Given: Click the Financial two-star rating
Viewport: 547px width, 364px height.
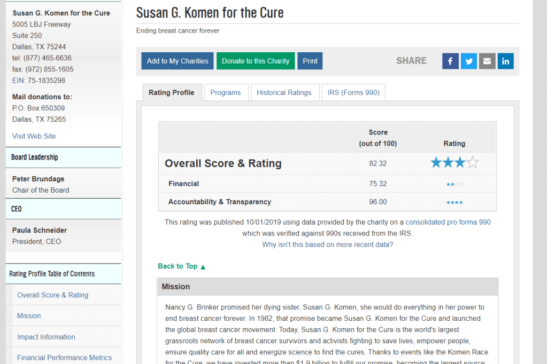Looking at the screenshot, I should [x=454, y=184].
